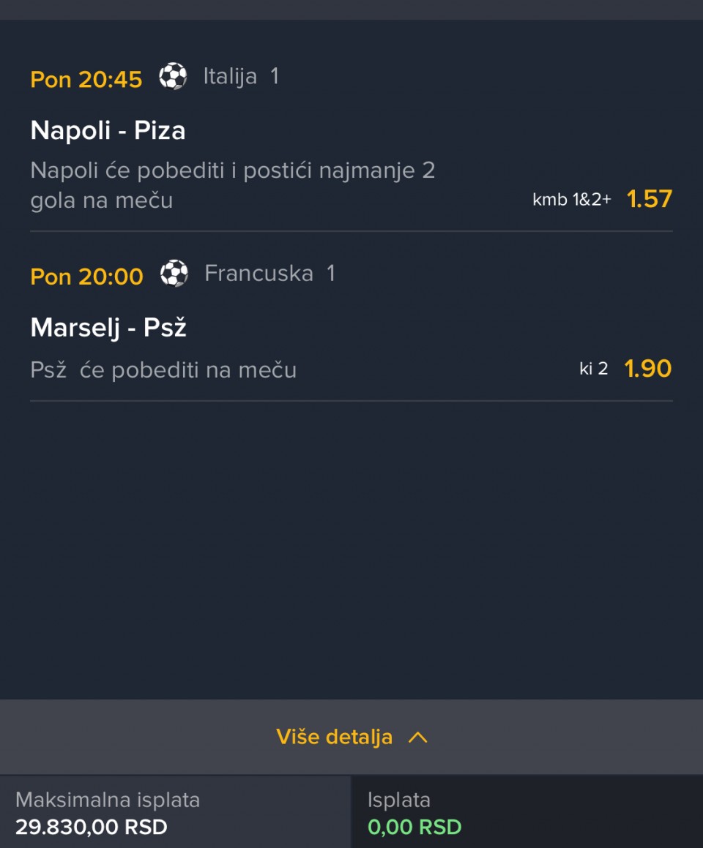Tap the Napoli win and 2+ goals description
Viewport: 703px width, 848px height.
pos(233,185)
